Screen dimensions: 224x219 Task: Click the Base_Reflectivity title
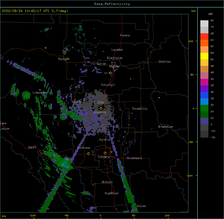(112, 4)
